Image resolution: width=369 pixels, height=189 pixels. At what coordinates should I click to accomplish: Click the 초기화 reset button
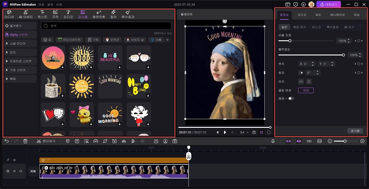pos(355,131)
